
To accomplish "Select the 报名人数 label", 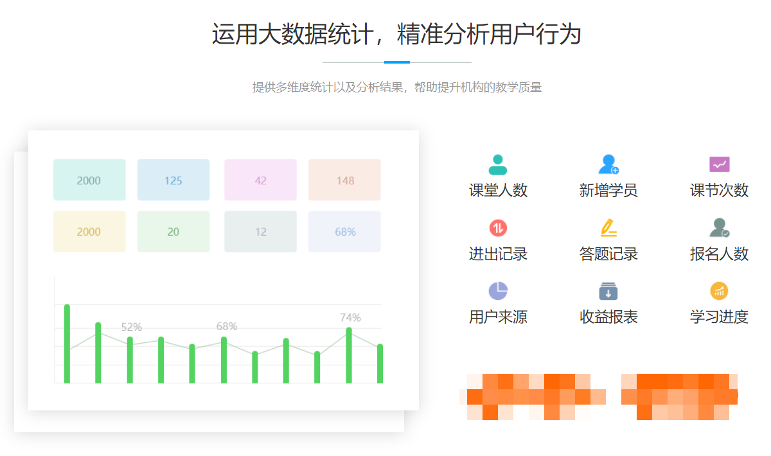I will 719,253.
